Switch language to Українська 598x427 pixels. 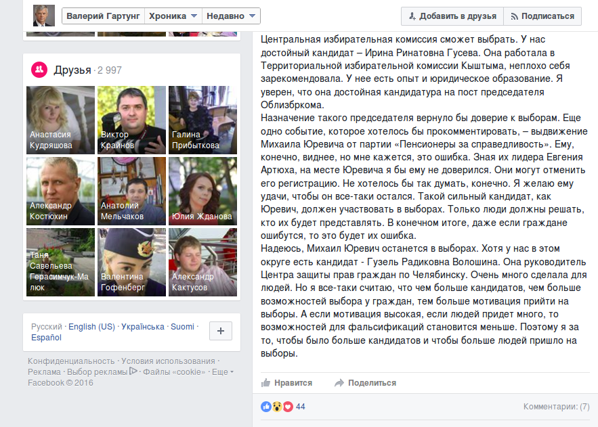(x=143, y=326)
